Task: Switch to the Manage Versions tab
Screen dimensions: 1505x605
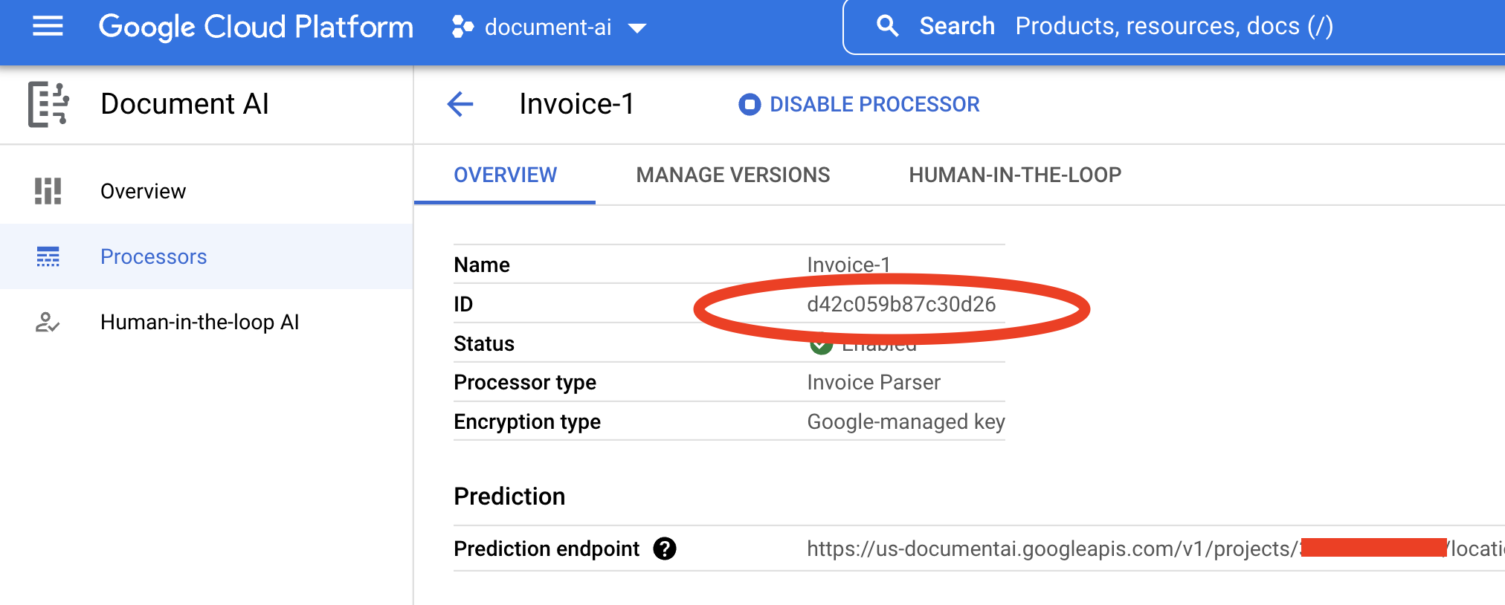Action: tap(732, 175)
